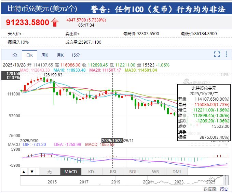Click the up triangle indicator button
232x193 pixels.
click(24, 172)
